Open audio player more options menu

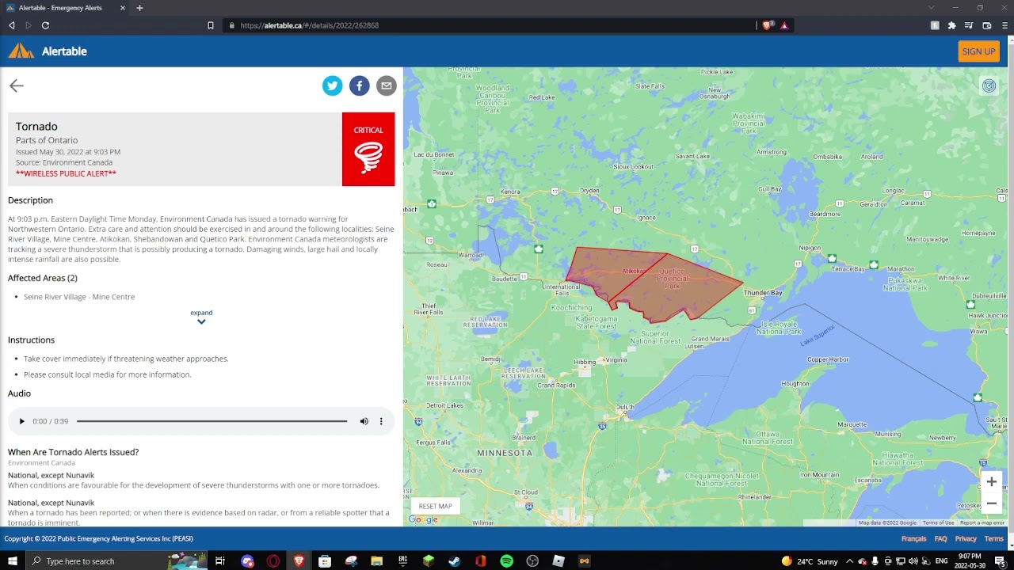pos(381,421)
